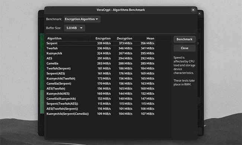The image size is (242, 145).
Task: Select the Twofish(Serpent) row
Action: click(101, 68)
